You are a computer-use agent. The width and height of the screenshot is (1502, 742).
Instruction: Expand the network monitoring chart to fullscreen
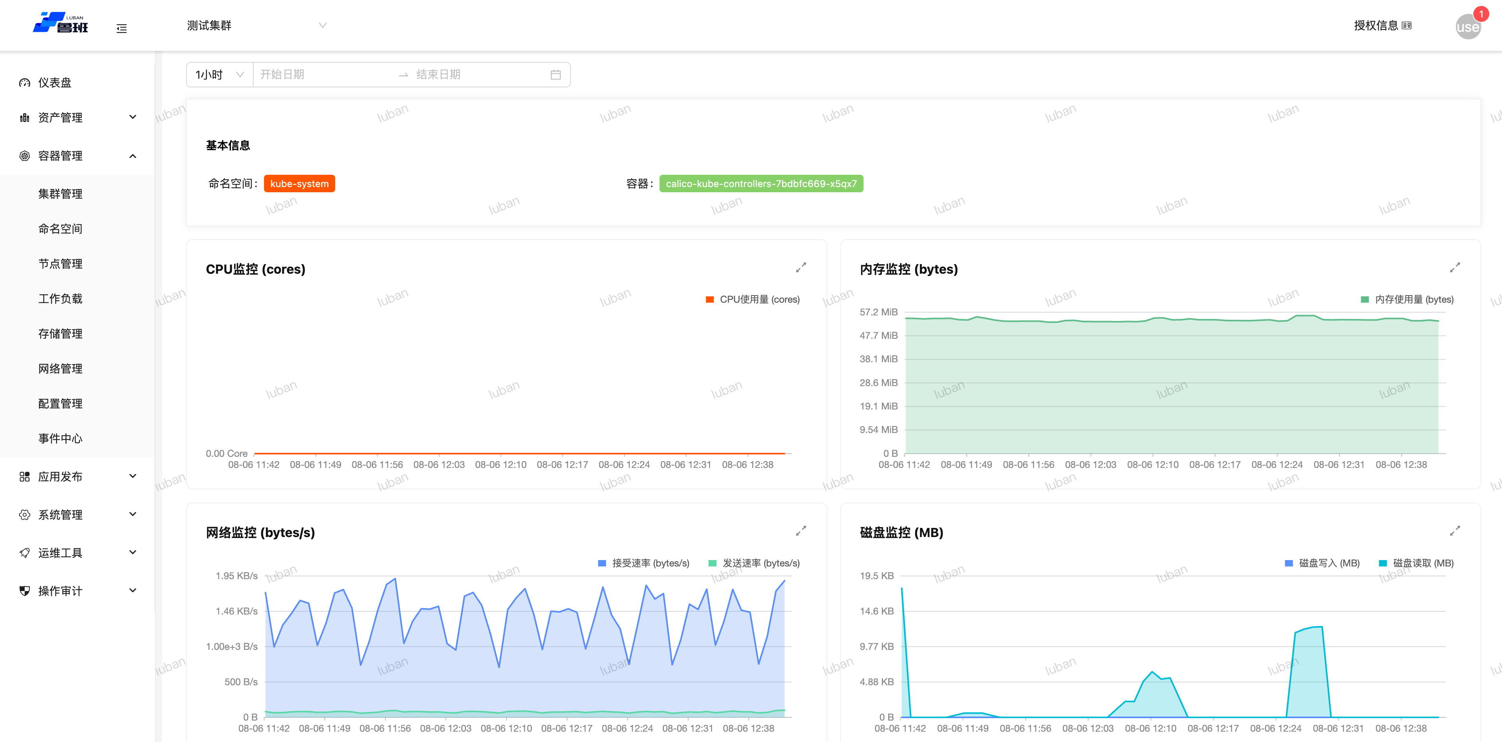click(801, 531)
